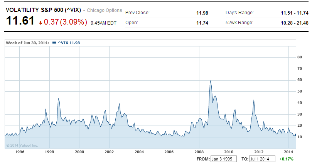The width and height of the screenshot is (312, 167).
Task: Click the Prev Close value 11.98
Action: click(x=202, y=13)
